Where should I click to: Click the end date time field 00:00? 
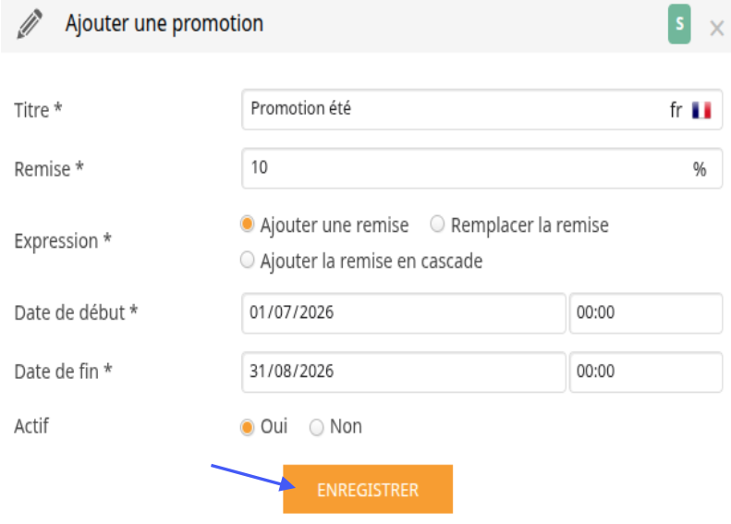tap(646, 372)
